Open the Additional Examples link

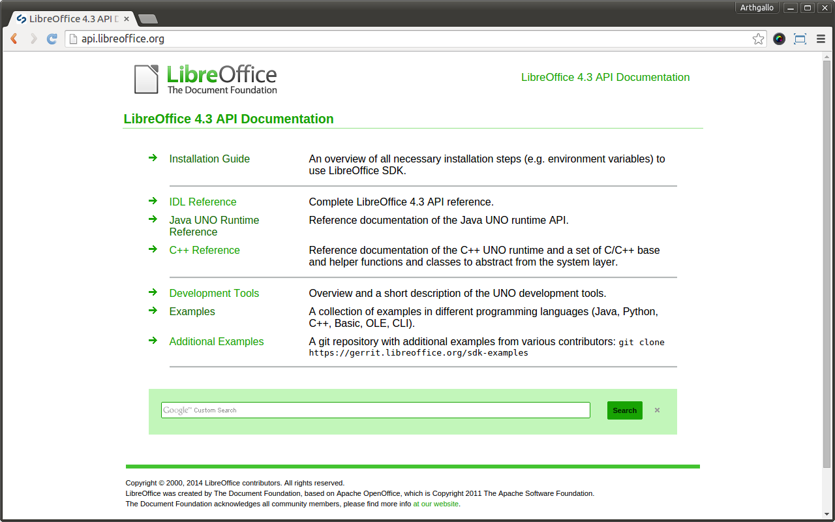[217, 341]
